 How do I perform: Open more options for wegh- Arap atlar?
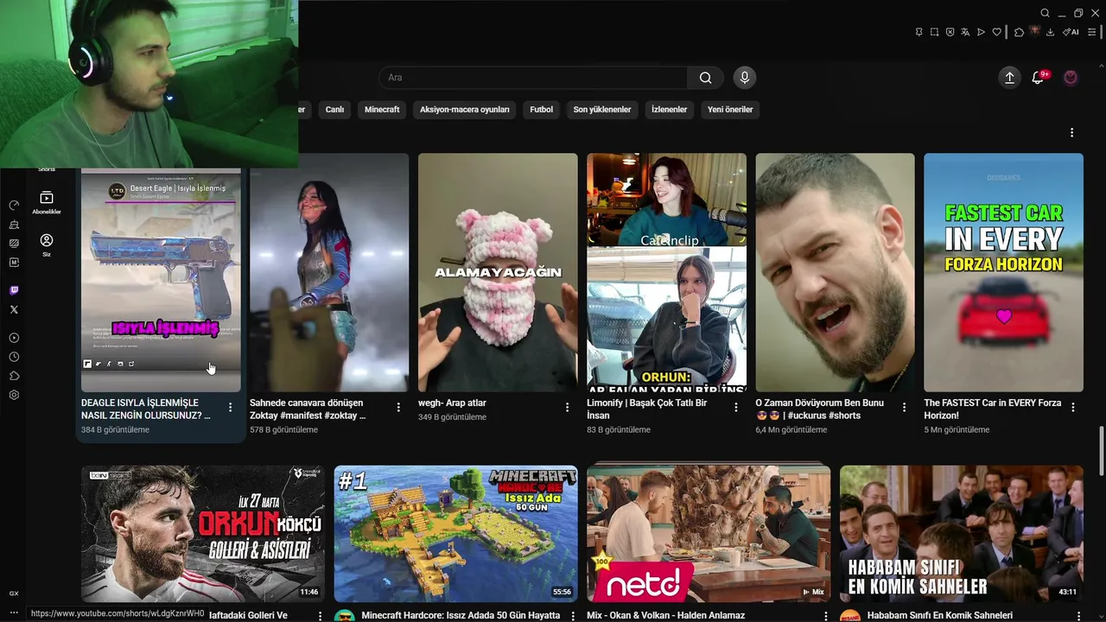[x=567, y=407]
